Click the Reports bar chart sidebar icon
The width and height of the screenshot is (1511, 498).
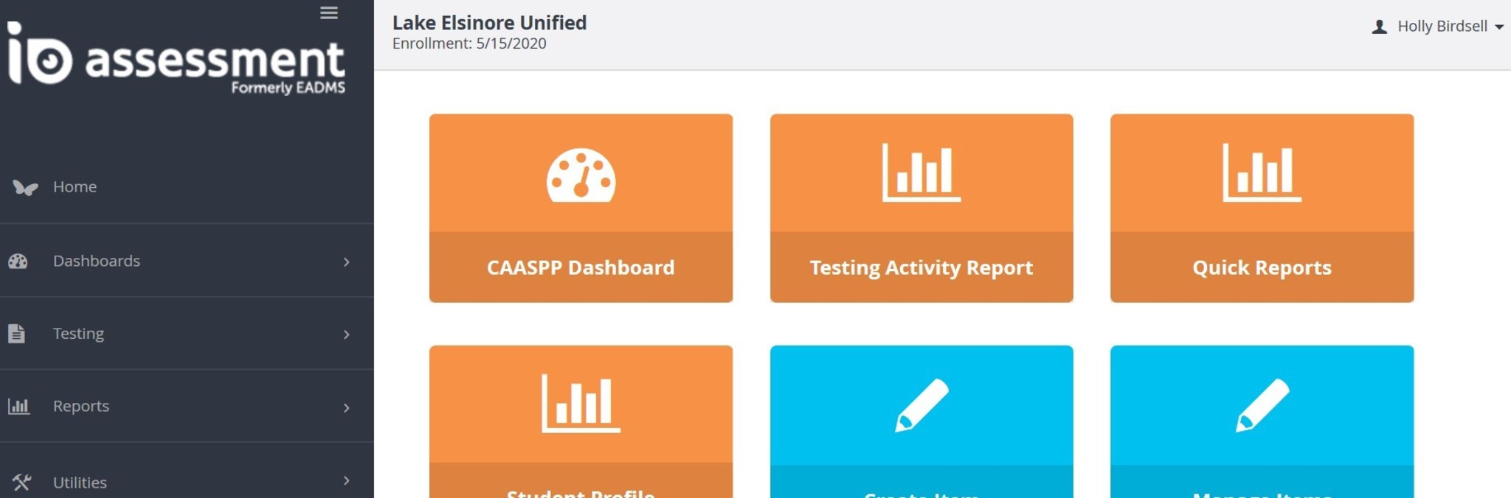[x=18, y=406]
